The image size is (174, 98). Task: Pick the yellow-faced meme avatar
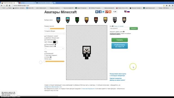105,20
